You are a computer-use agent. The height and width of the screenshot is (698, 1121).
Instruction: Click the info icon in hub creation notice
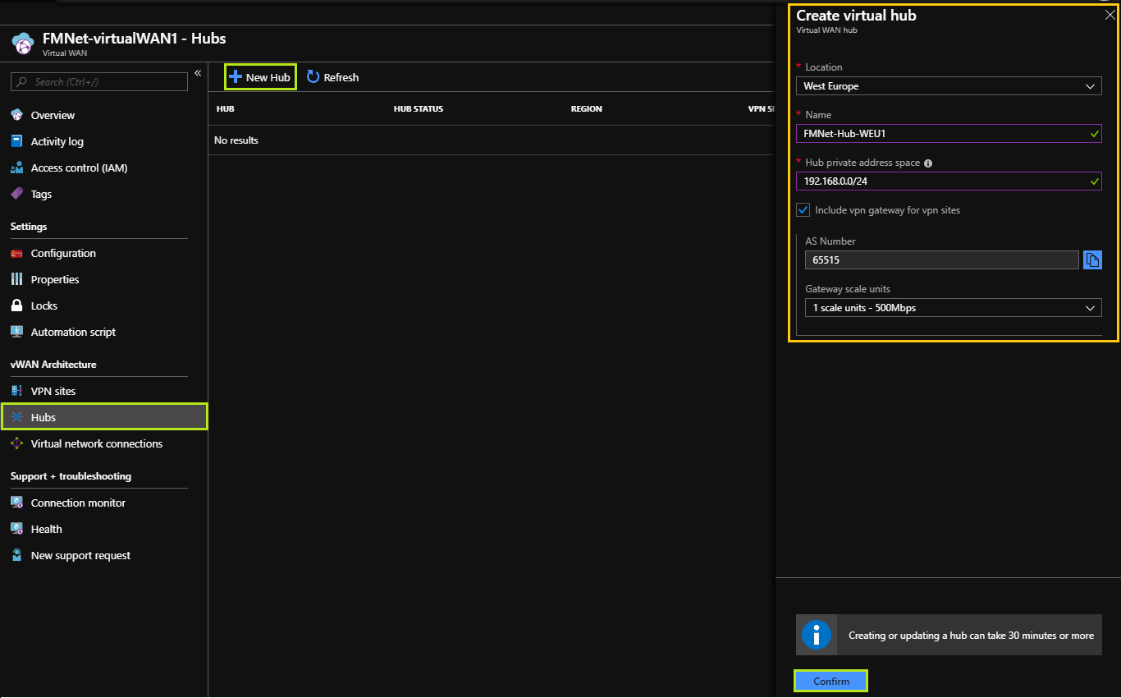(x=817, y=635)
